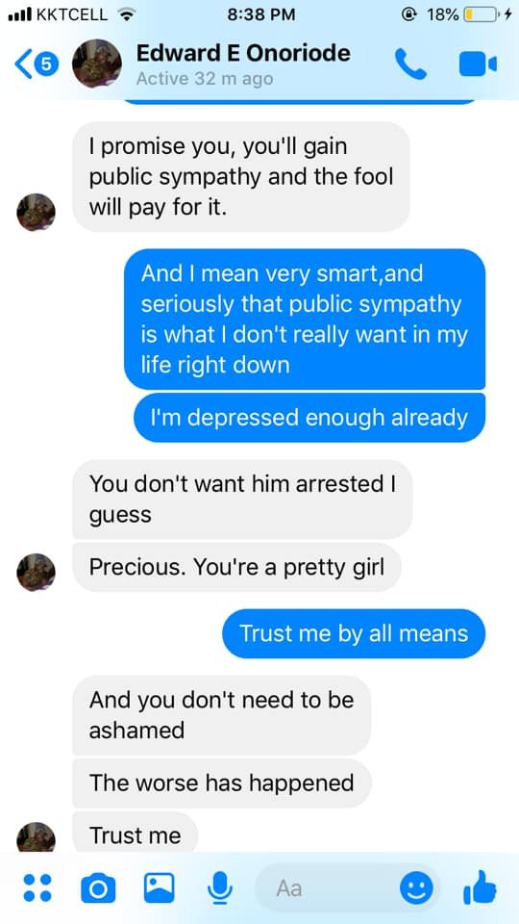This screenshot has height=924, width=519.
Task: Tap the "The worse has happened" message
Action: pos(222,783)
